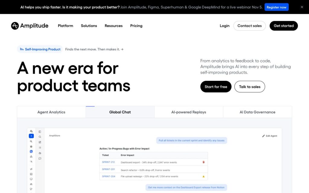This screenshot has height=193, width=309.
Task: Click the red alert icon on the SPRINT-212 row
Action: click(x=203, y=162)
